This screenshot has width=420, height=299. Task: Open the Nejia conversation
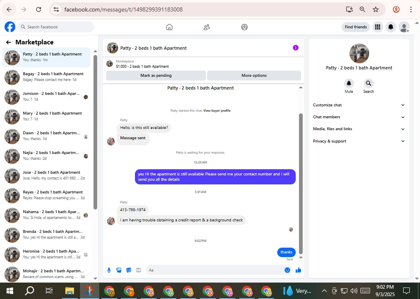[x=46, y=156]
